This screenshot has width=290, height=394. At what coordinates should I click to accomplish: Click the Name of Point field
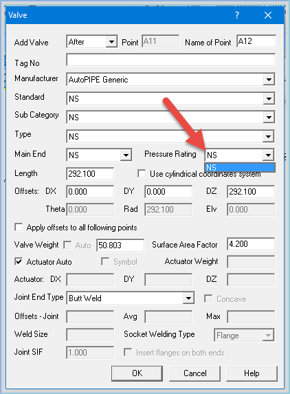pos(256,41)
